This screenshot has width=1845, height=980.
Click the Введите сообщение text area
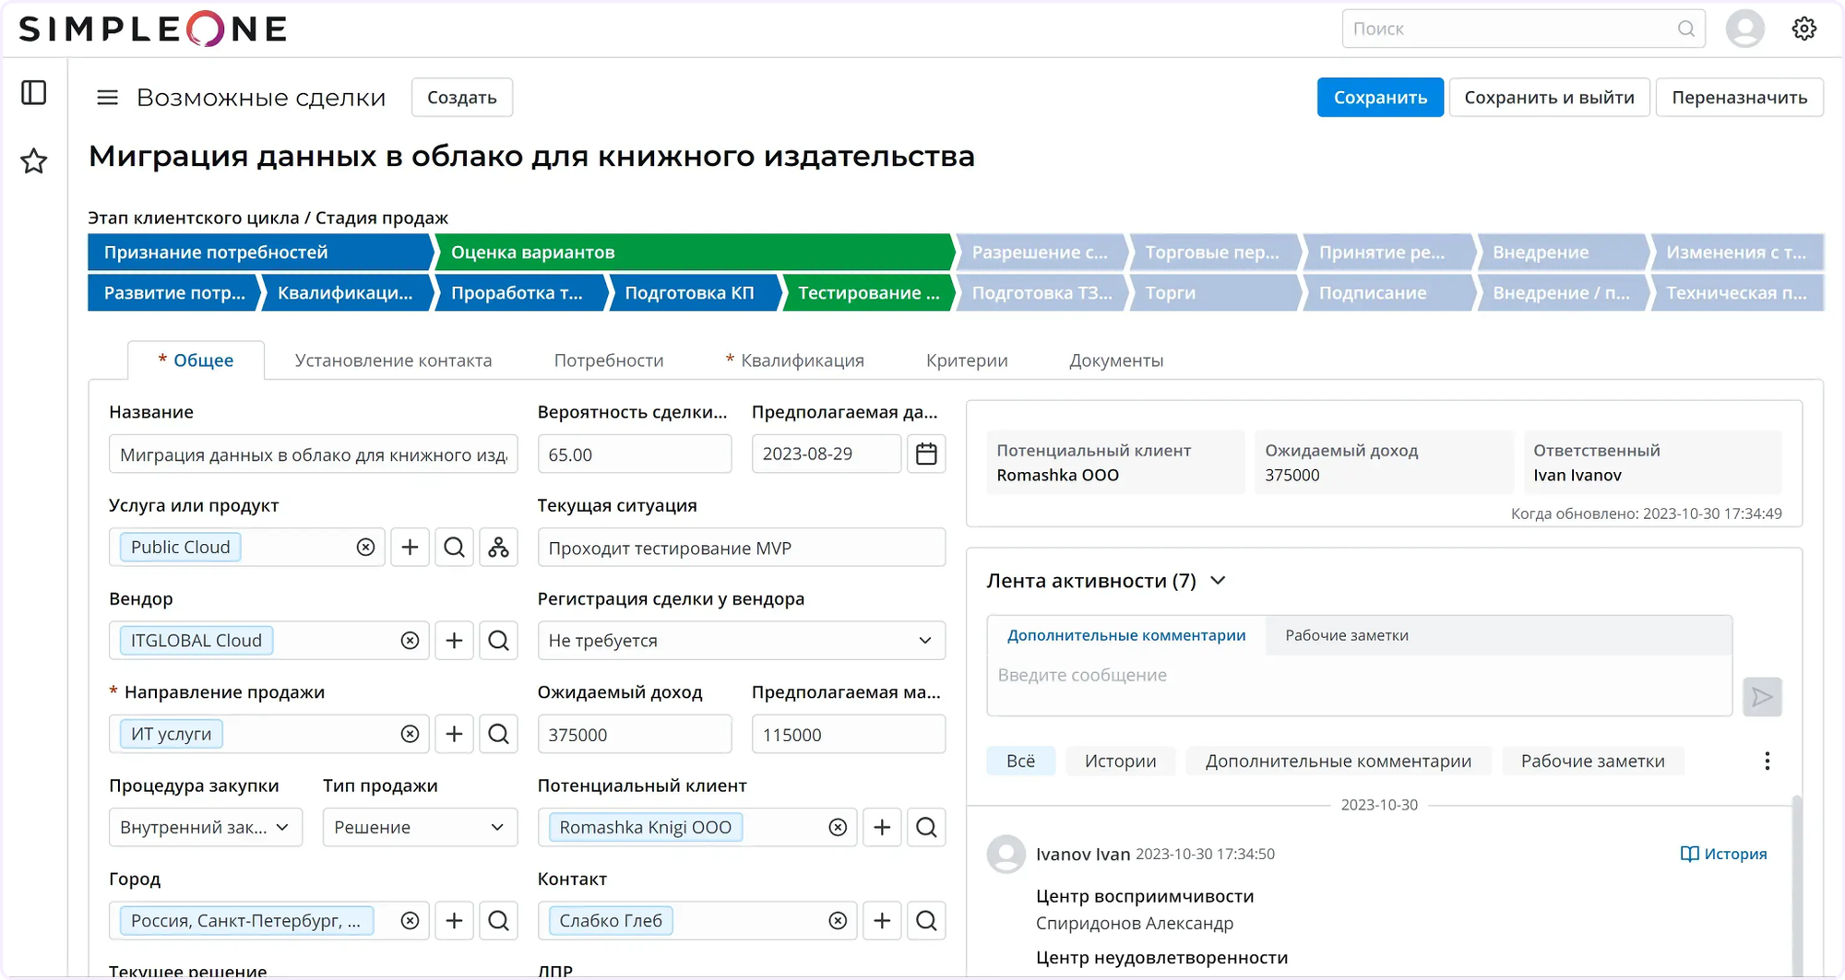tap(1360, 684)
